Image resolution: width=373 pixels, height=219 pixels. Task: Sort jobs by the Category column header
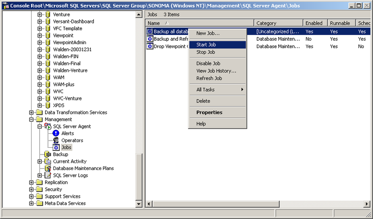(278, 23)
